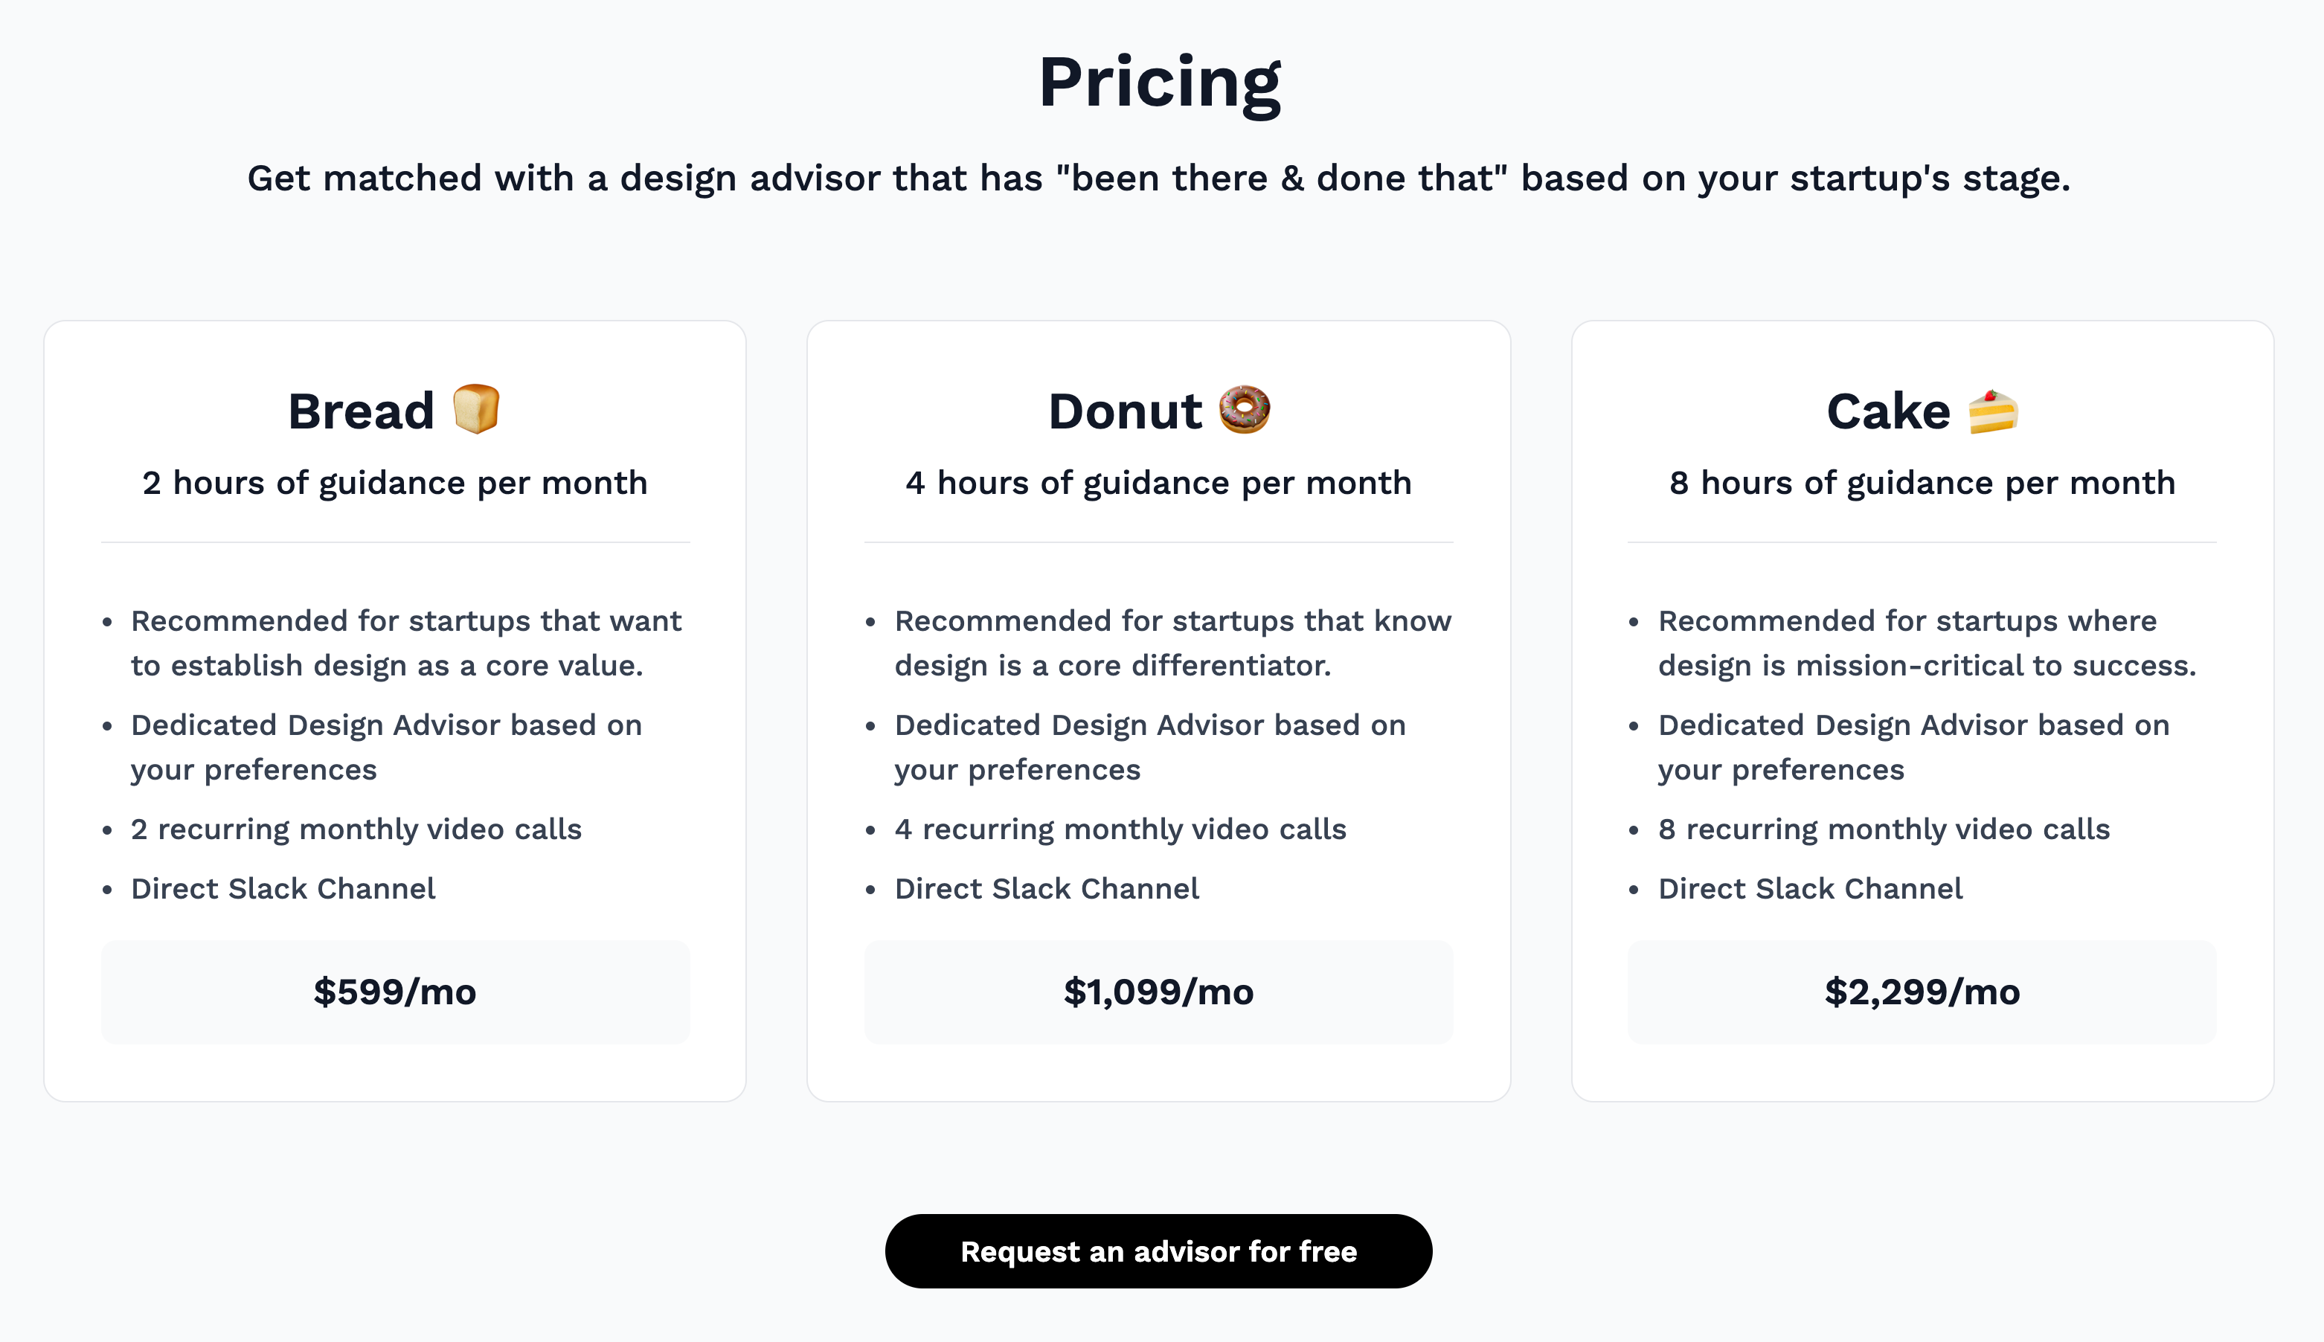
Task: Click '8 recurring monthly video calls' item
Action: click(1884, 829)
